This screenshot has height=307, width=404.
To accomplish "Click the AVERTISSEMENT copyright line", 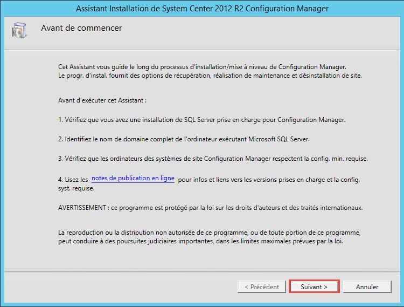I will pyautogui.click(x=210, y=208).
